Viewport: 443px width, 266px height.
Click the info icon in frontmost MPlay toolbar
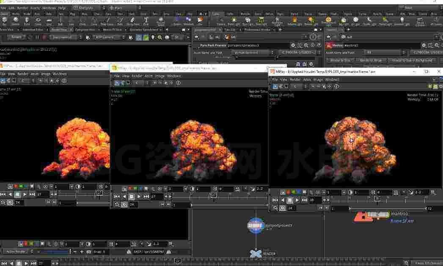click(x=336, y=86)
